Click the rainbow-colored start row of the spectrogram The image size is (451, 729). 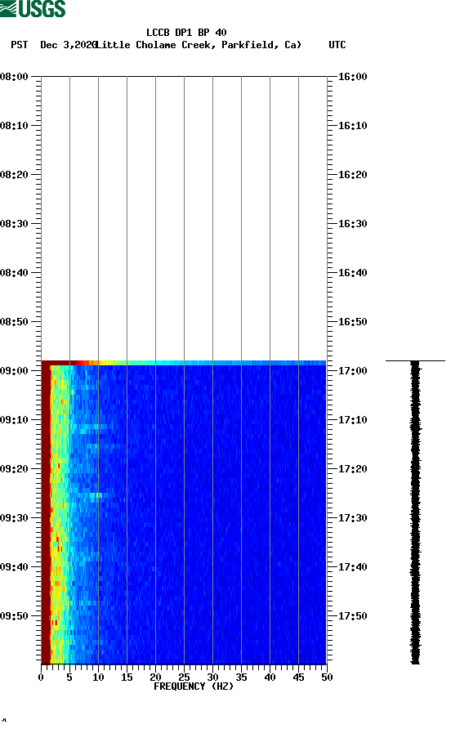point(184,363)
